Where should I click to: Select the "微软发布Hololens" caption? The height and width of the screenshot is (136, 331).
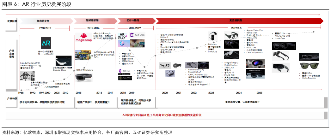coord(84,70)
